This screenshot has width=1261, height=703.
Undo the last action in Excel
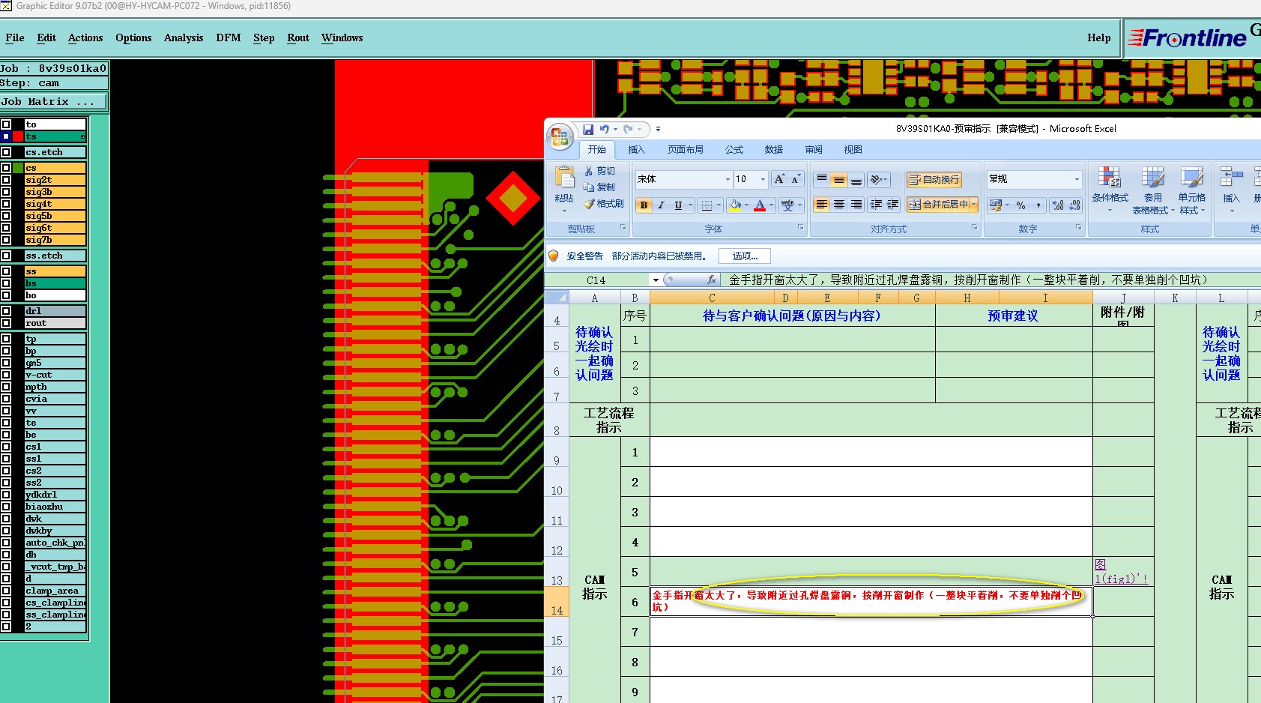point(604,130)
